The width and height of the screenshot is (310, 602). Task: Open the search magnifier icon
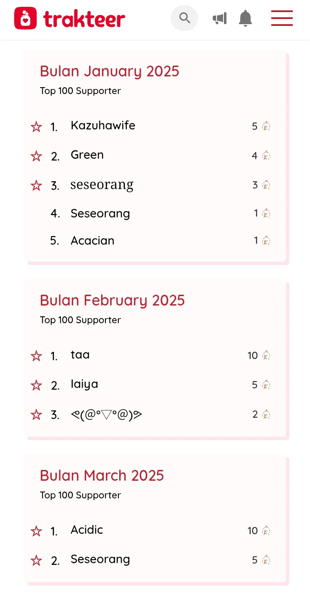184,18
